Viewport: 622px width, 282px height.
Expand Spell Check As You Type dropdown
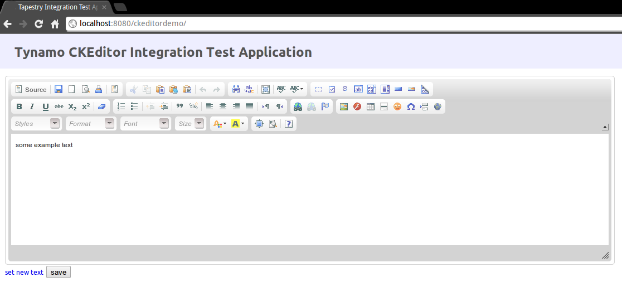point(297,90)
